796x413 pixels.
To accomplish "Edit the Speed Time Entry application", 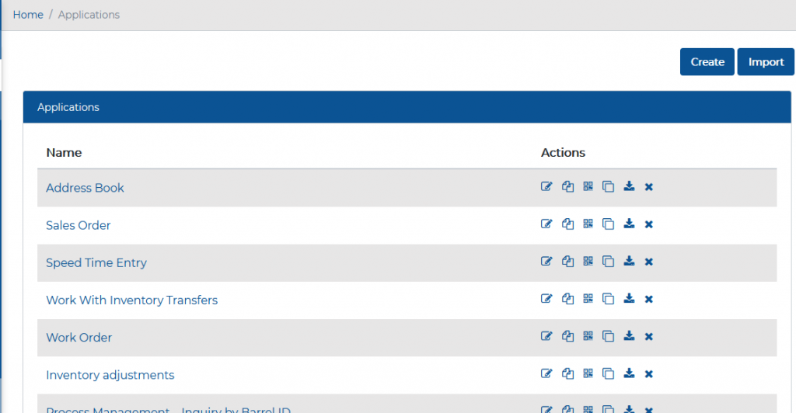I will pyautogui.click(x=546, y=262).
